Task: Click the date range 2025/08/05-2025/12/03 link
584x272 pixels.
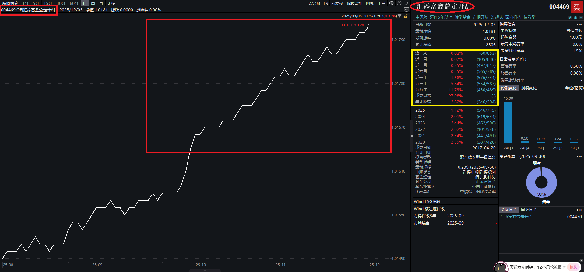Action: (369, 16)
